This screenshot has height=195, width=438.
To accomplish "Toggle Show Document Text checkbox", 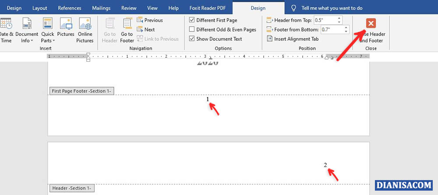I will click(x=192, y=39).
